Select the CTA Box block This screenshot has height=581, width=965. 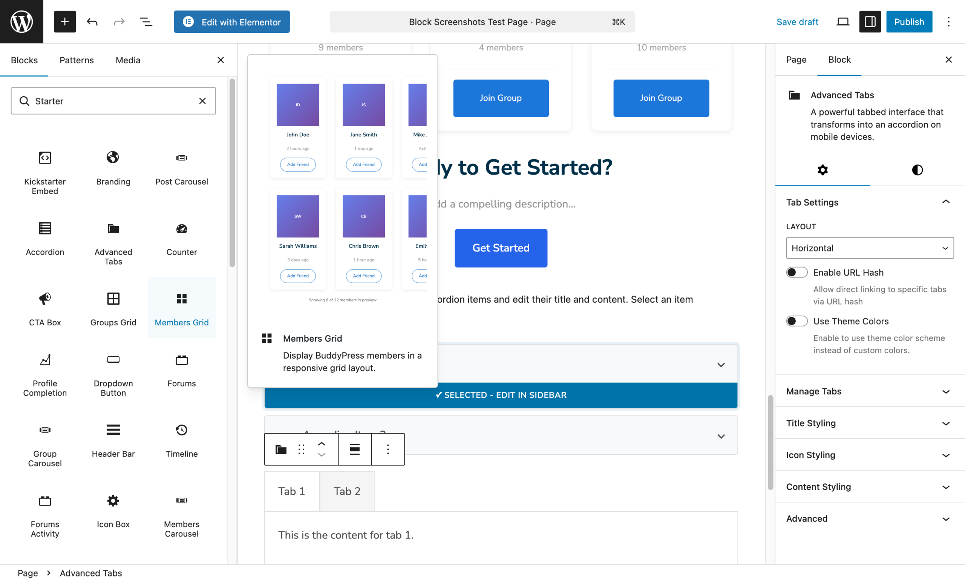[x=44, y=309]
